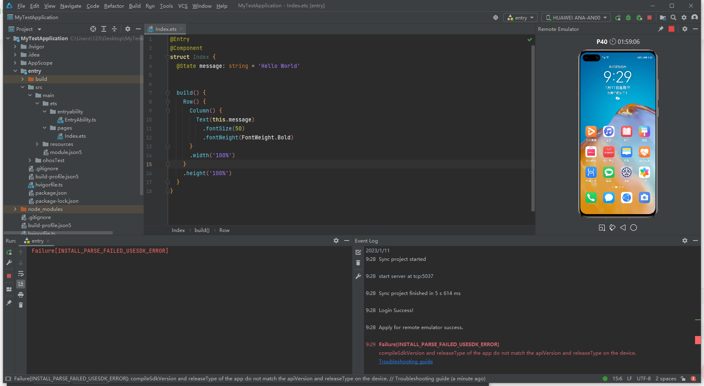Expand the resources folder
Image resolution: width=704 pixels, height=386 pixels.
pyautogui.click(x=37, y=144)
